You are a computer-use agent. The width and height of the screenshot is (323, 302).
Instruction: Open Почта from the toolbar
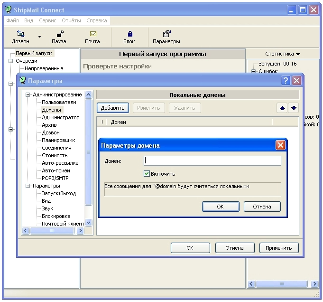pyautogui.click(x=92, y=38)
